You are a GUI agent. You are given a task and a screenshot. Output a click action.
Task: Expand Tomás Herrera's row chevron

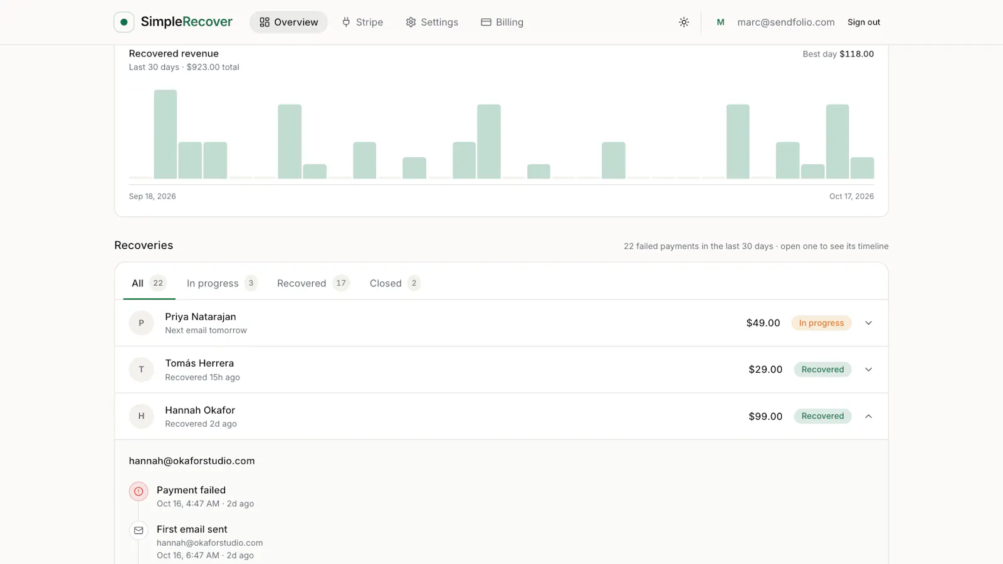(869, 369)
